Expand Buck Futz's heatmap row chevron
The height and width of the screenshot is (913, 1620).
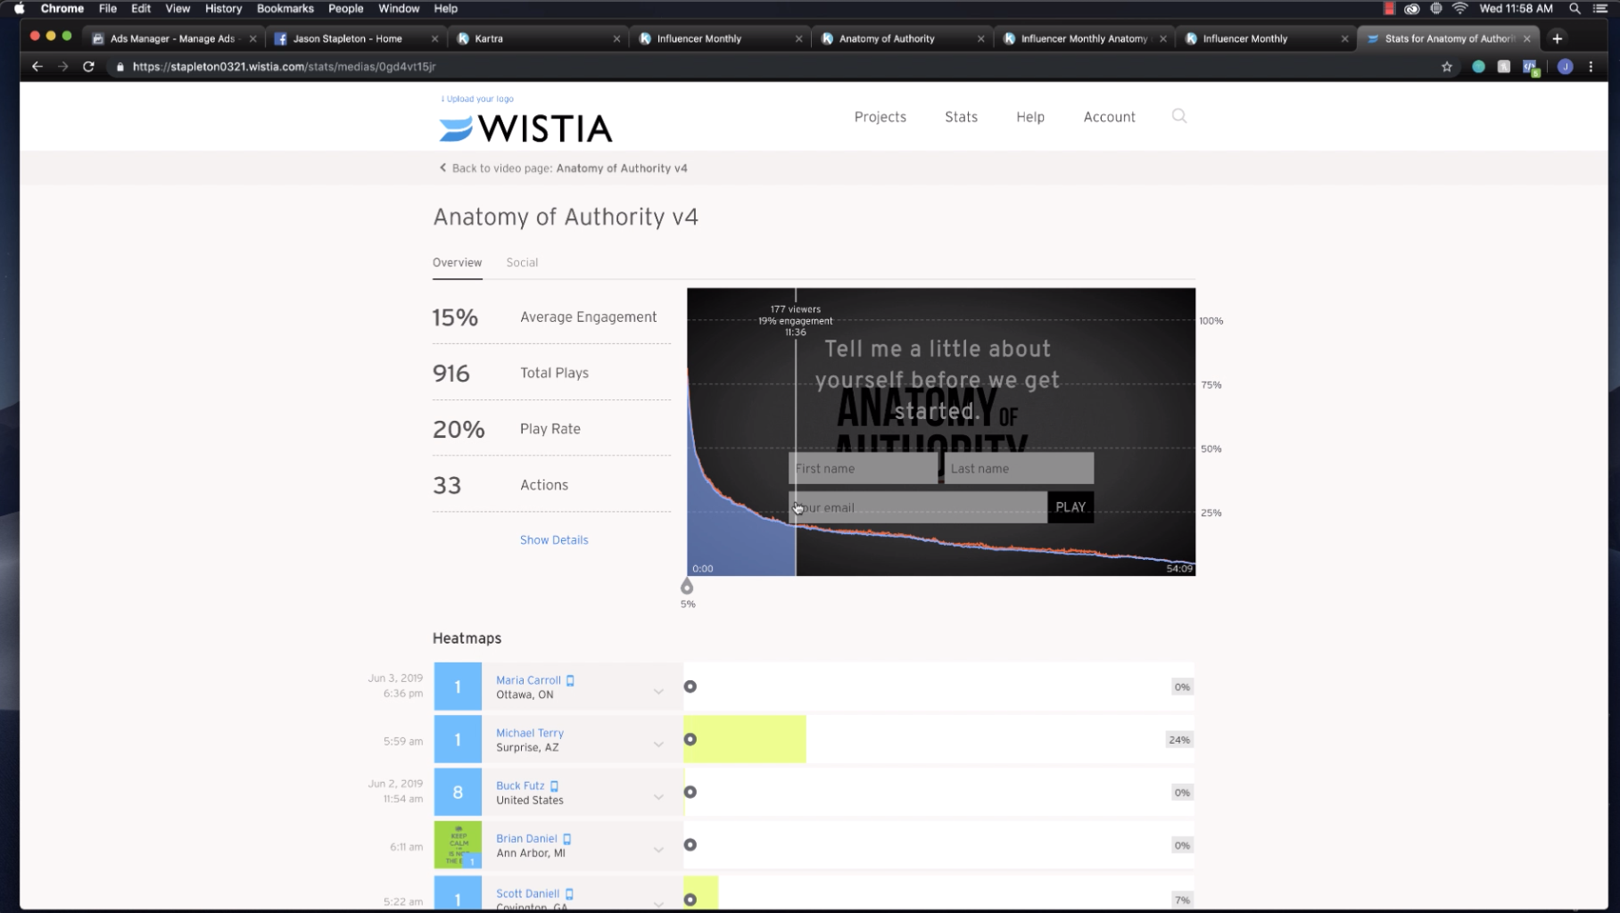(658, 796)
